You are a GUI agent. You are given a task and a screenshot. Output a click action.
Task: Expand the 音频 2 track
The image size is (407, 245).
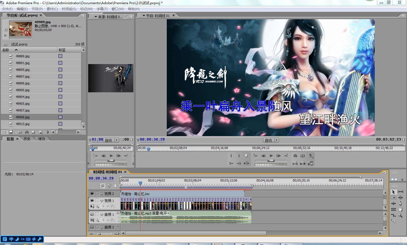[x=102, y=227]
